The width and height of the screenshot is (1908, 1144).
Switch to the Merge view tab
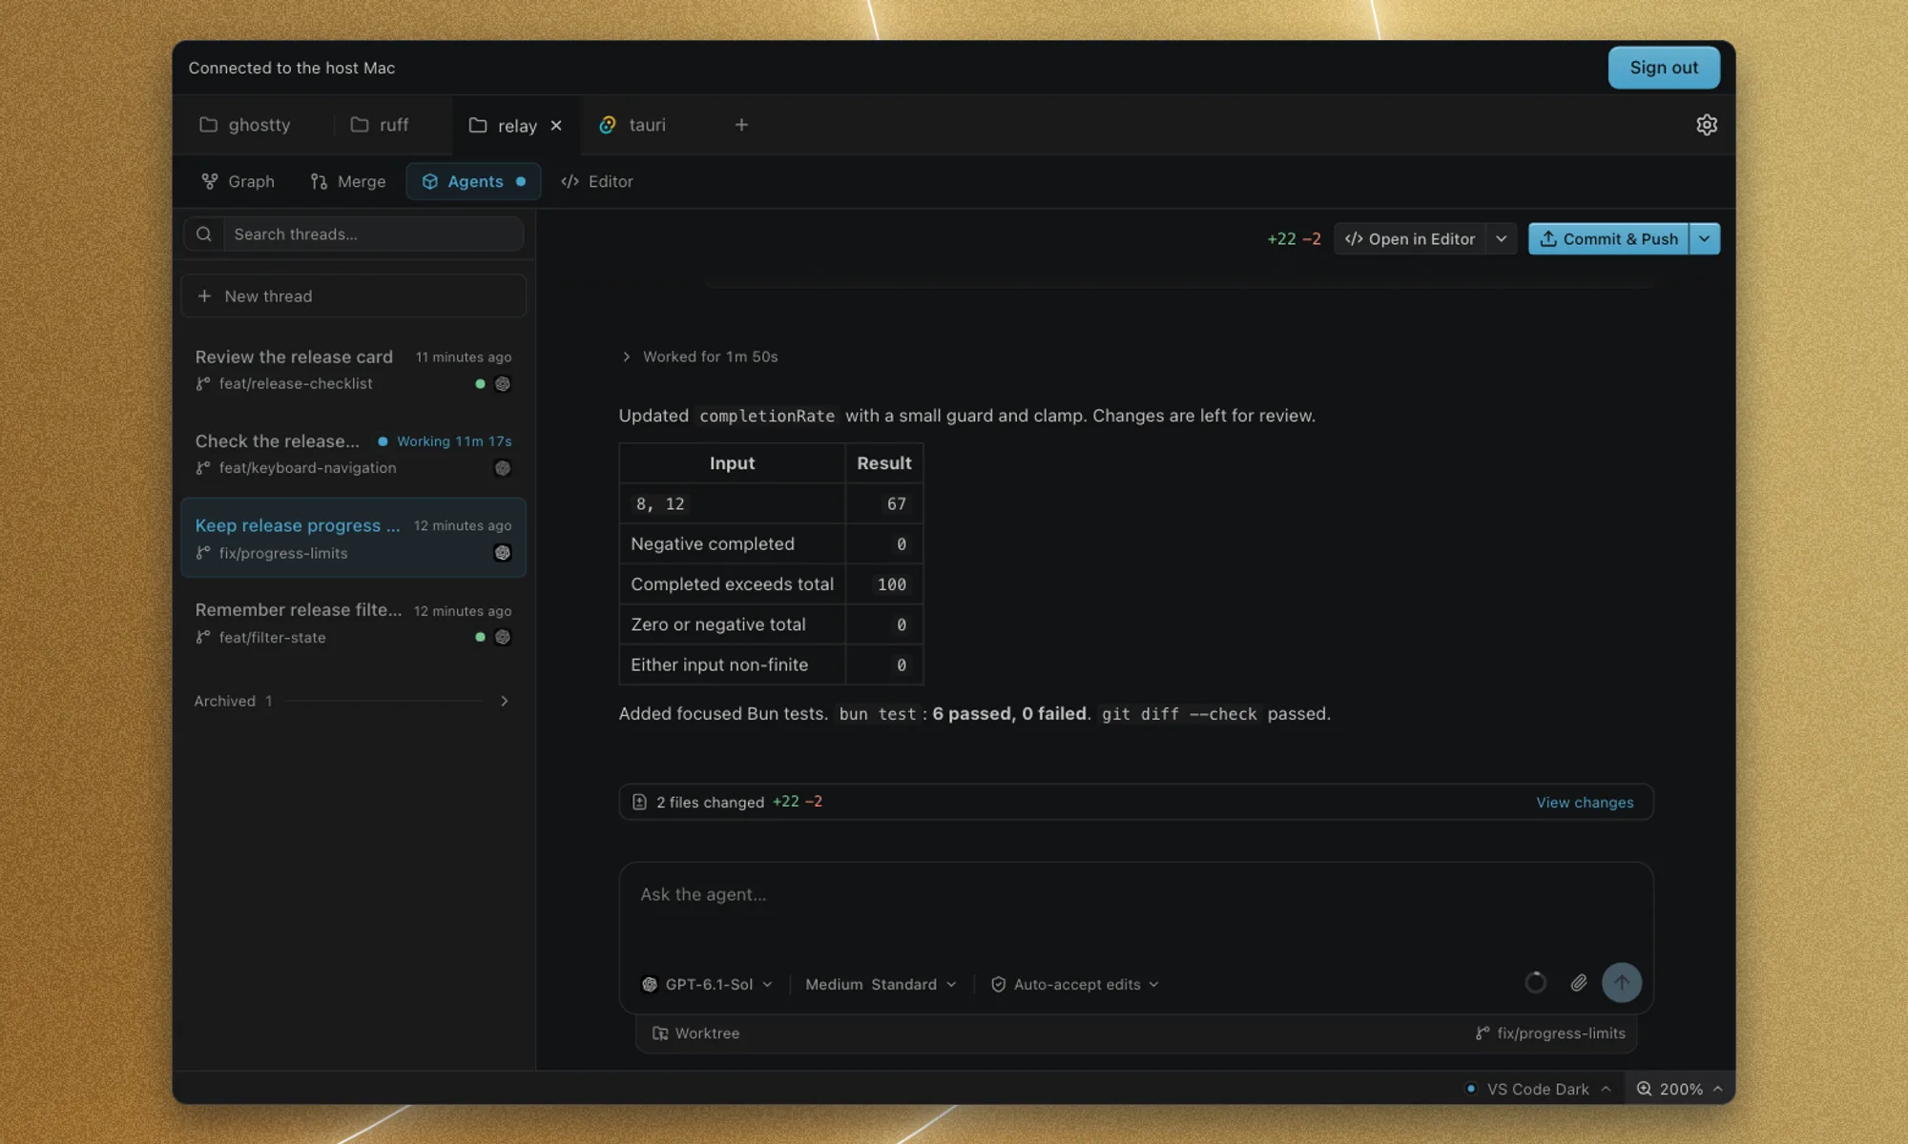point(348,181)
